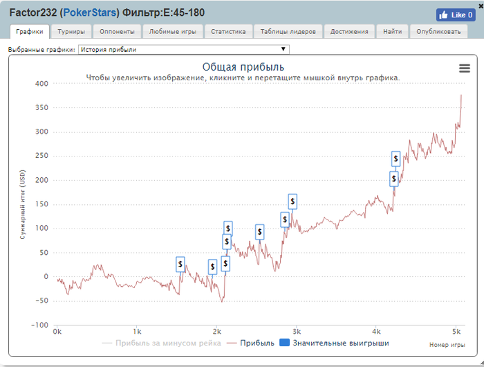484x367 pixels.
Task: Open the 'Оппоненты' tab
Action: coord(117,32)
